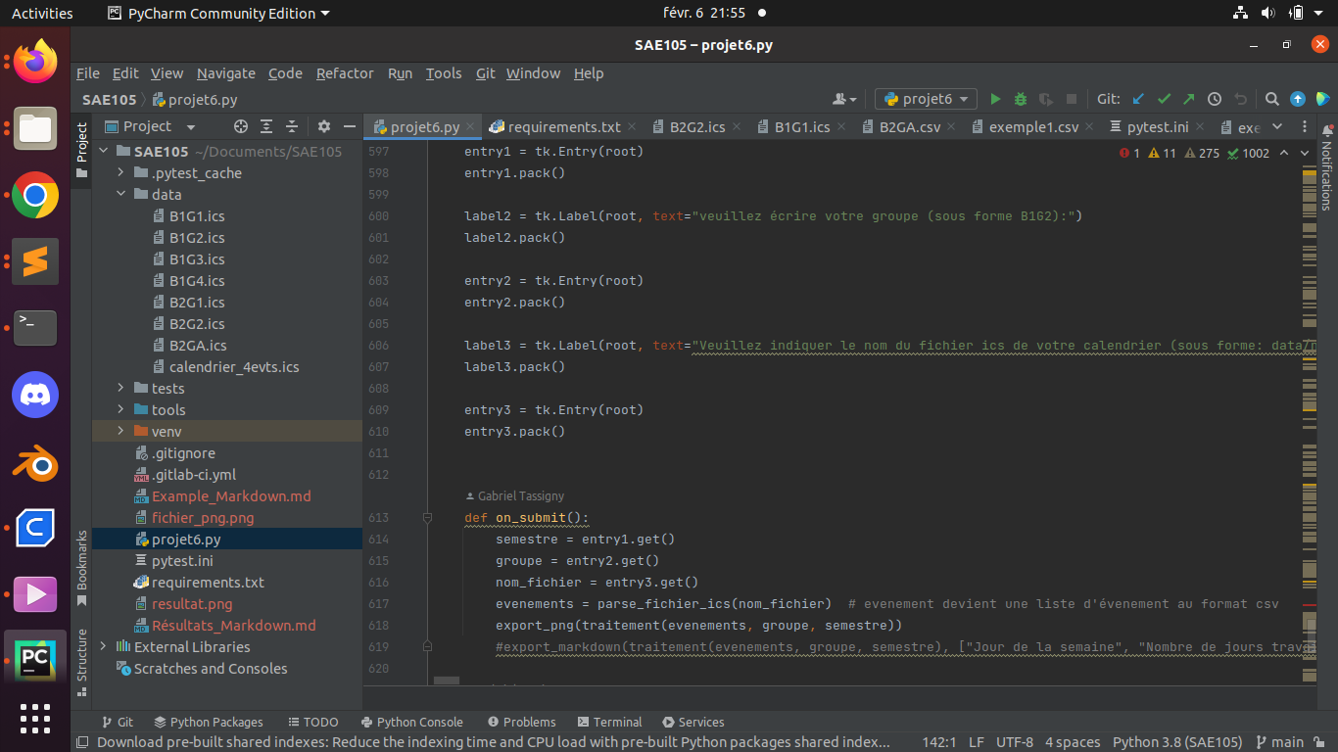Open Code With Me user icon
Screen dimensions: 1338x752
pyautogui.click(x=843, y=99)
